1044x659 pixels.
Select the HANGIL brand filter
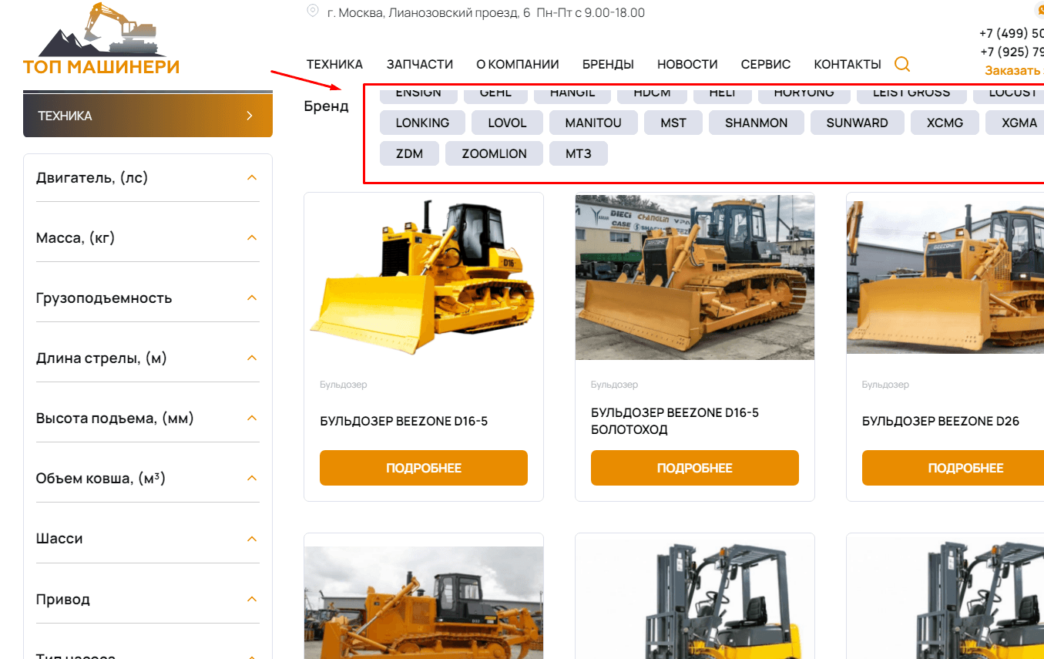(x=572, y=94)
